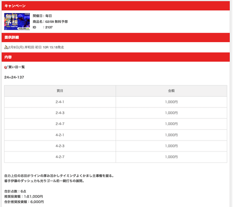This screenshot has width=233, height=207.
Task: Click the 2-4-7 bet combination cell
Action: [60, 124]
